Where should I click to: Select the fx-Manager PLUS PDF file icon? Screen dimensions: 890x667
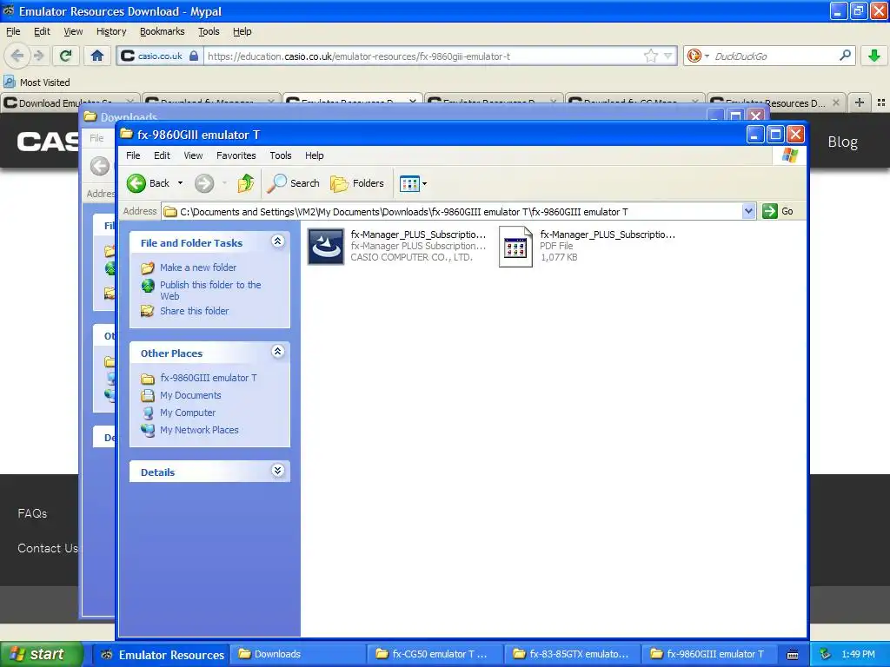point(515,246)
